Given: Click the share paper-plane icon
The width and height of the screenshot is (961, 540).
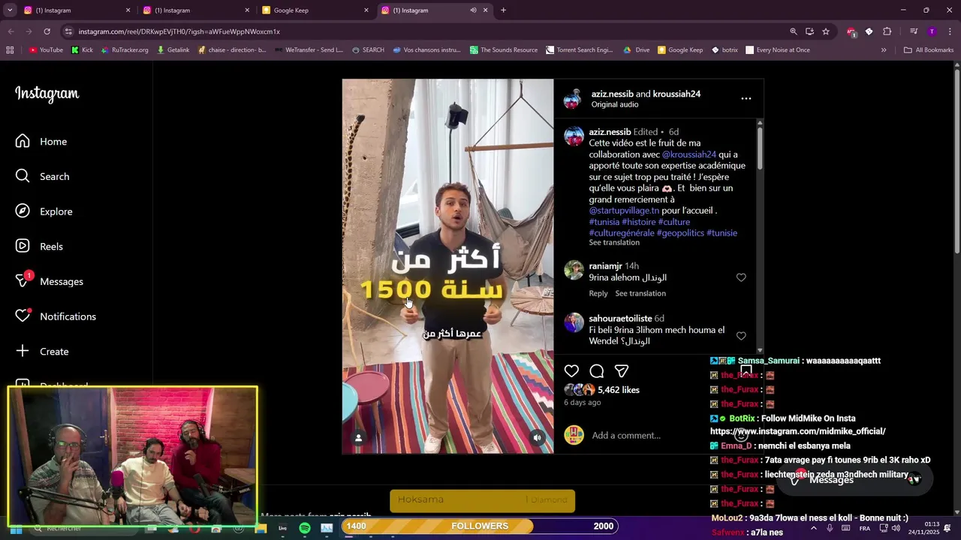Looking at the screenshot, I should point(622,371).
